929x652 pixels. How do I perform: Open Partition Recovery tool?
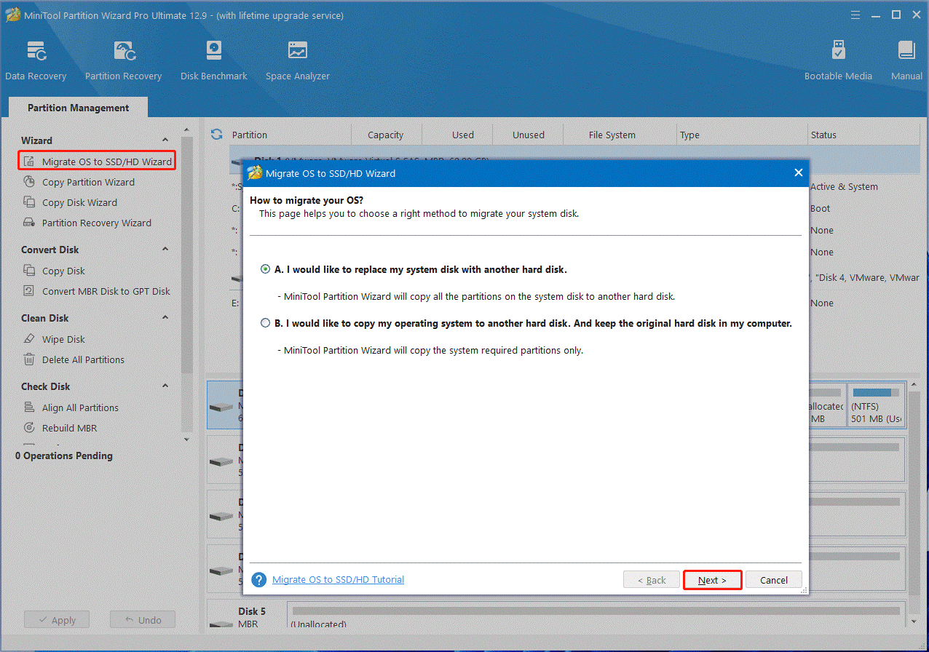pos(123,61)
